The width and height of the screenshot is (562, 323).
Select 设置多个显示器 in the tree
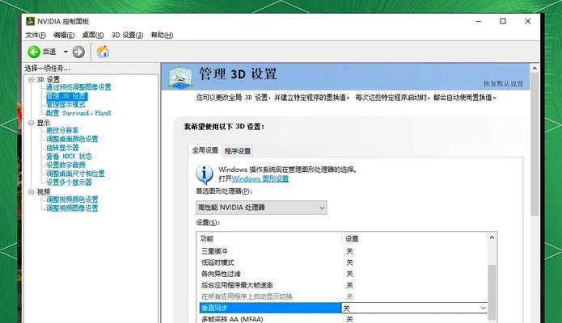click(69, 182)
